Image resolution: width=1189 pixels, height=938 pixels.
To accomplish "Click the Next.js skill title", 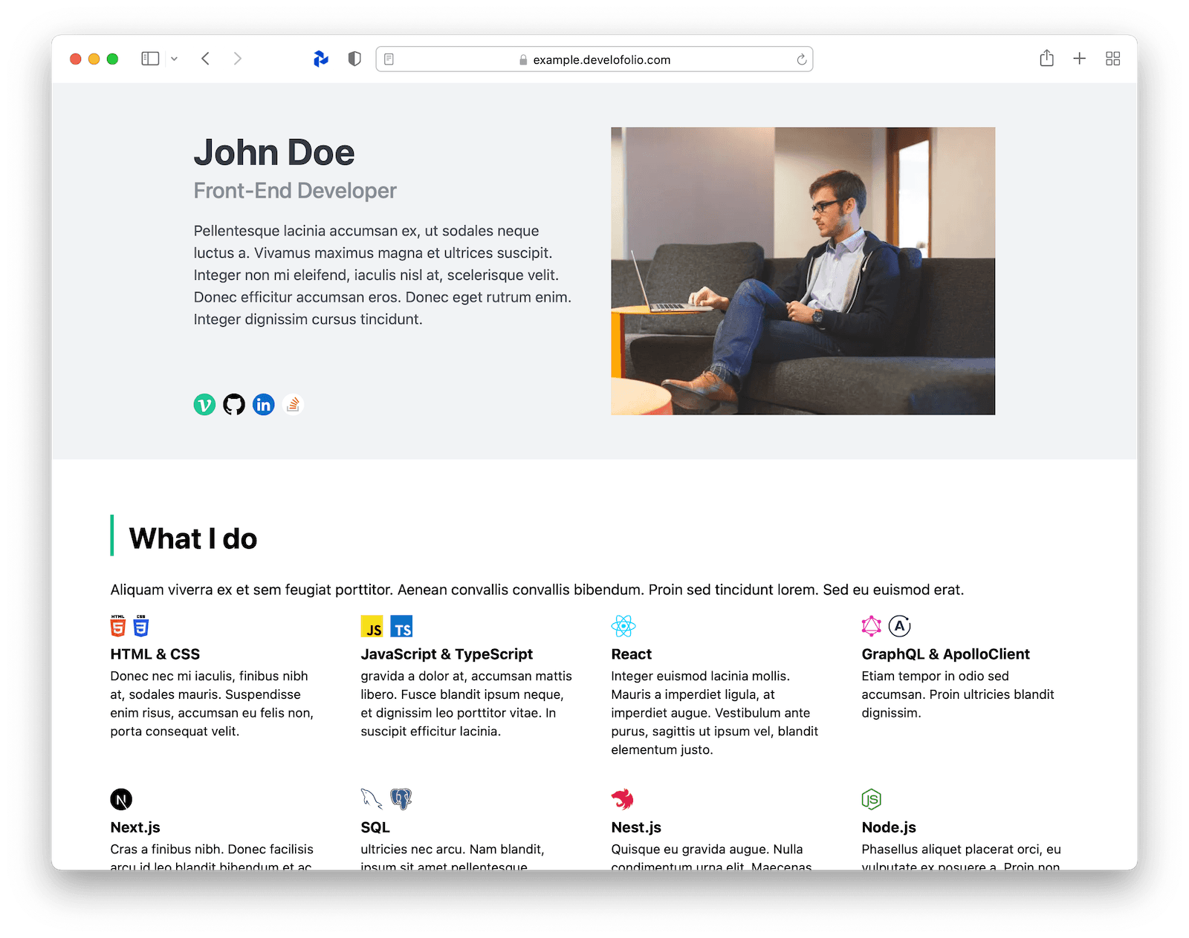I will click(135, 827).
